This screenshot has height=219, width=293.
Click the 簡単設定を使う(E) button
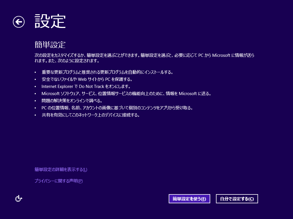click(189, 199)
